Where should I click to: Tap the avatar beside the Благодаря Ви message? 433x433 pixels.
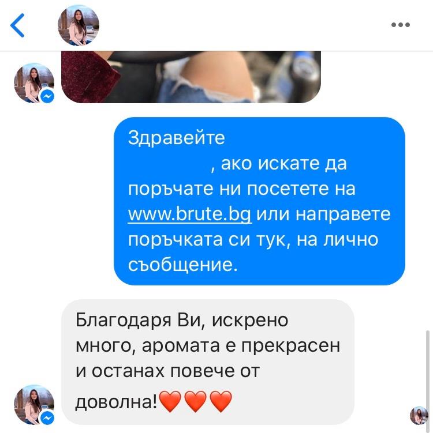click(x=34, y=405)
